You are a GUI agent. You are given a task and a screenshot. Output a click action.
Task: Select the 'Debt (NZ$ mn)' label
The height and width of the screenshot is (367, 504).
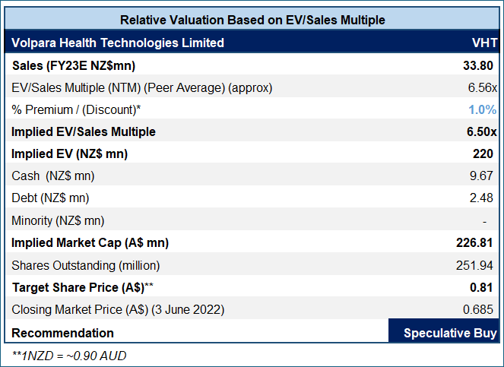click(x=50, y=198)
